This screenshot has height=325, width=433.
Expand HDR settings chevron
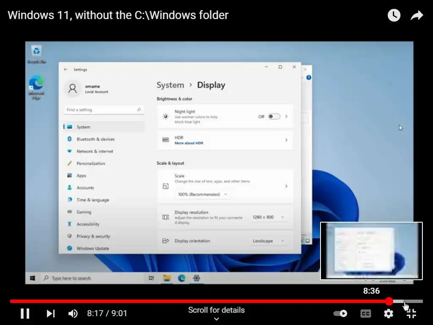[286, 140]
